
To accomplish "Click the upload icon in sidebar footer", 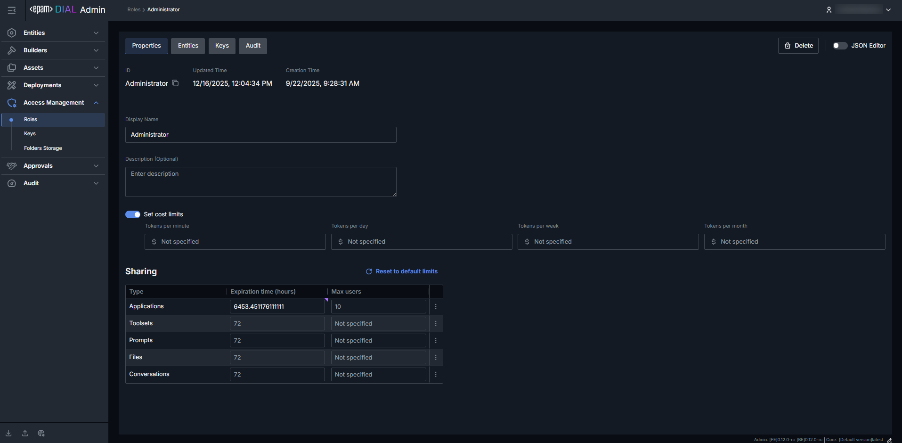I will point(25,433).
